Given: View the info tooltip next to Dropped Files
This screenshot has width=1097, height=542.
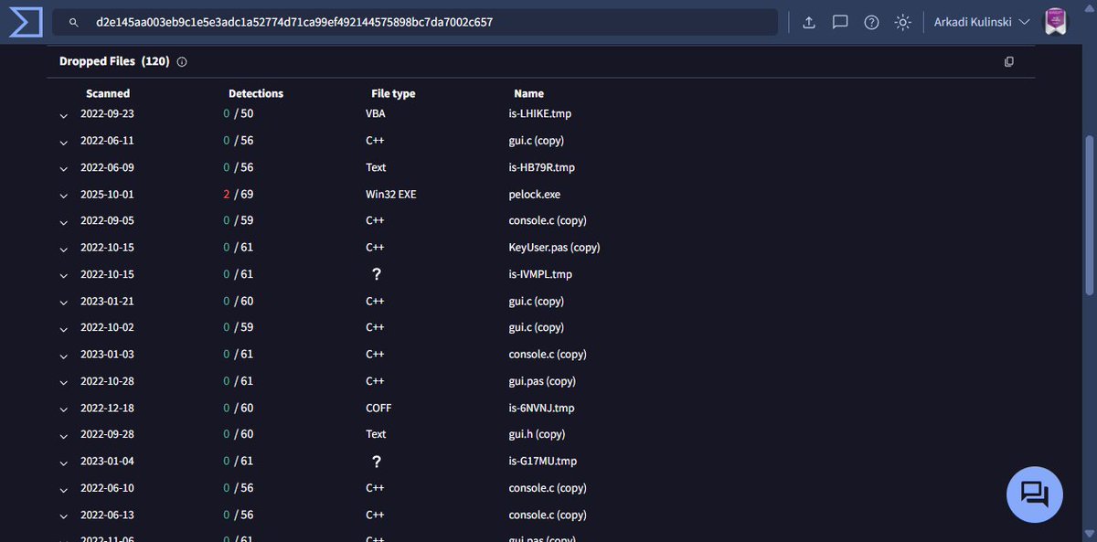Looking at the screenshot, I should coord(181,62).
